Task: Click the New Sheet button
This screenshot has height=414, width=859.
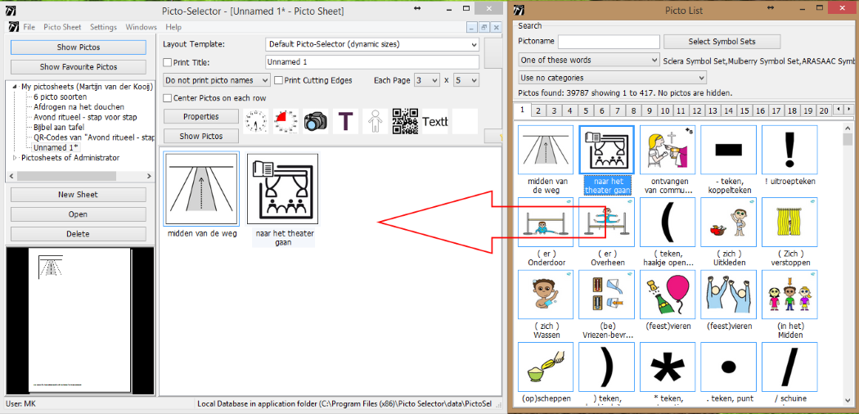Action: click(x=78, y=195)
